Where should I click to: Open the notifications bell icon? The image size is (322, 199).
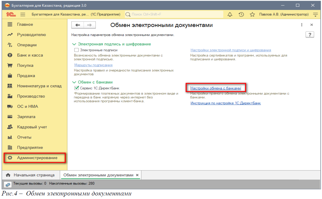[x=230, y=15]
